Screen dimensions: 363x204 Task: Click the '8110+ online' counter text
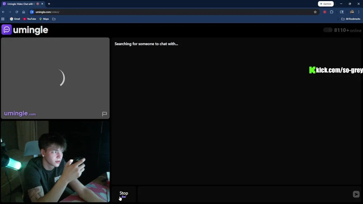pos(348,30)
